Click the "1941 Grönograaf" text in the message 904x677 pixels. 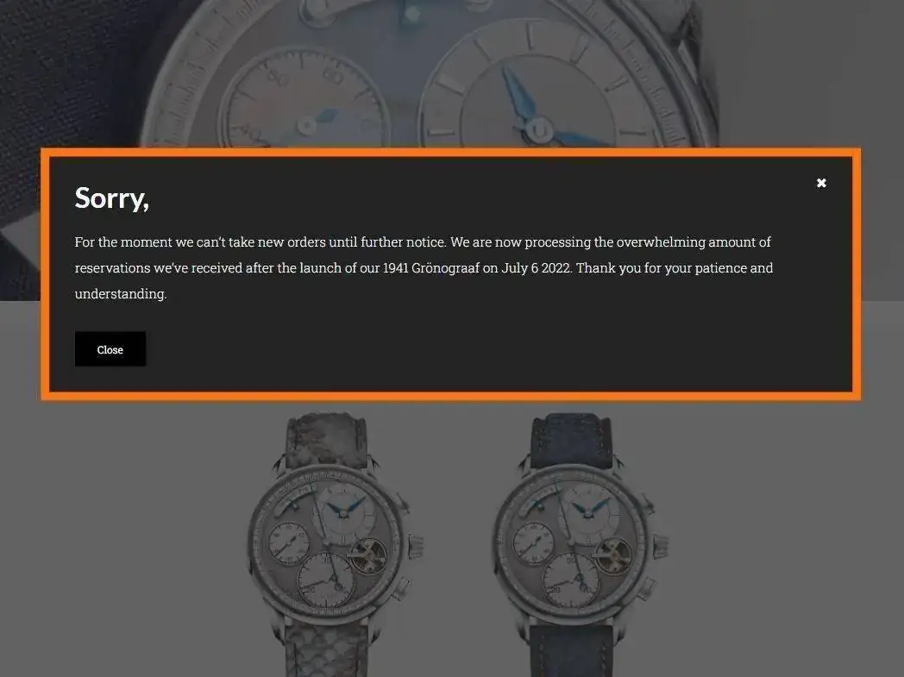tap(430, 268)
